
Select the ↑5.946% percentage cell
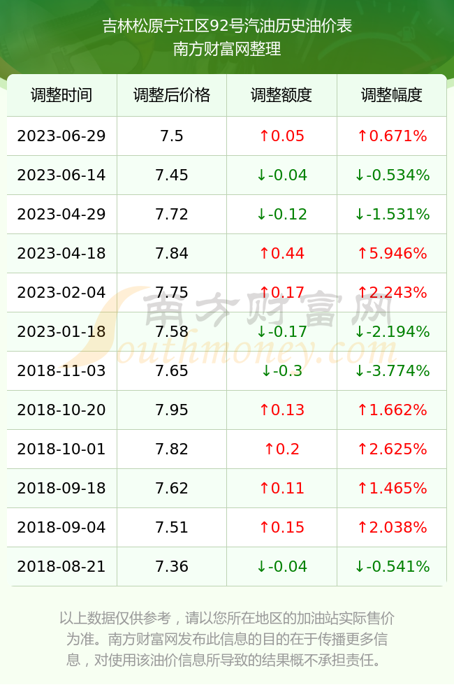point(392,253)
